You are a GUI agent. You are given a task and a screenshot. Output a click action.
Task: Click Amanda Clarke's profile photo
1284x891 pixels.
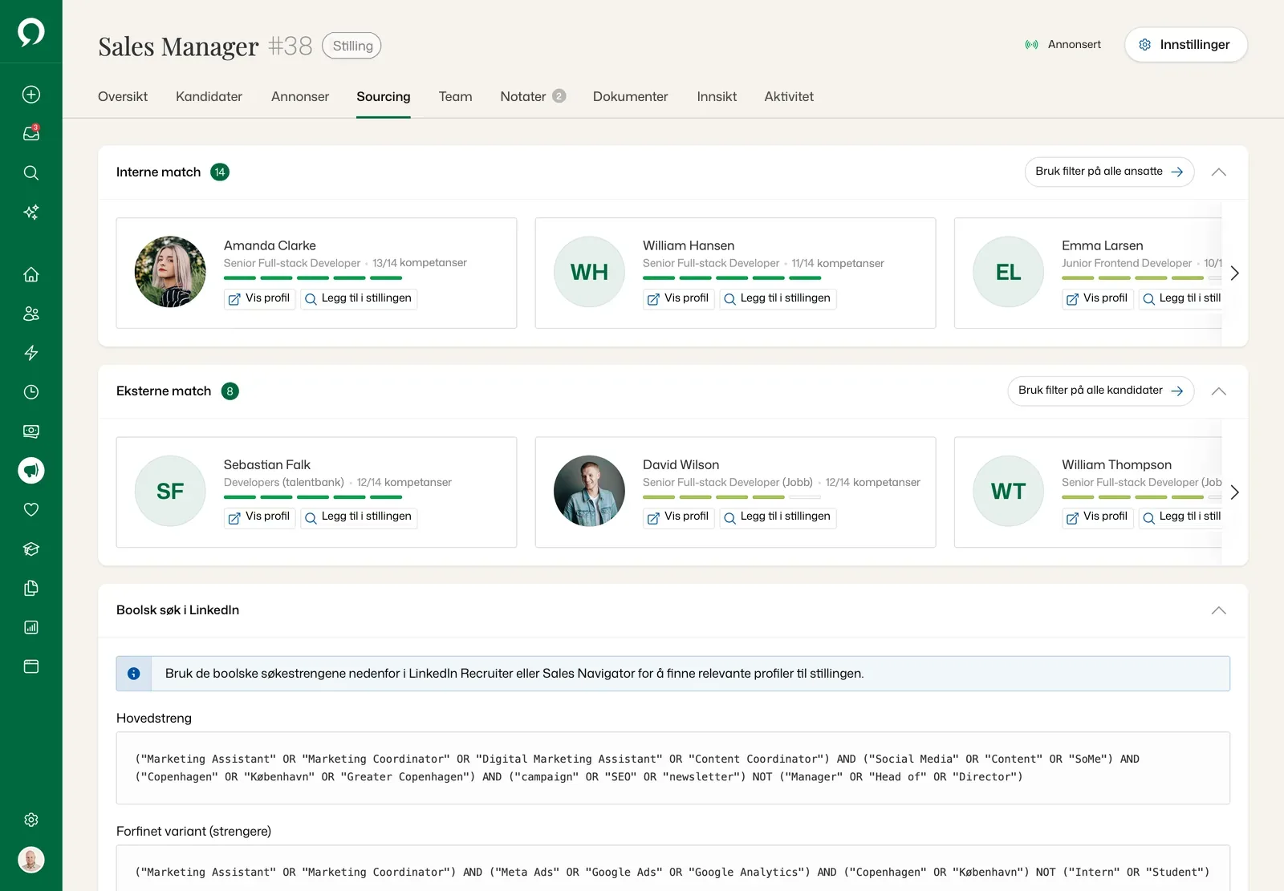(x=170, y=272)
